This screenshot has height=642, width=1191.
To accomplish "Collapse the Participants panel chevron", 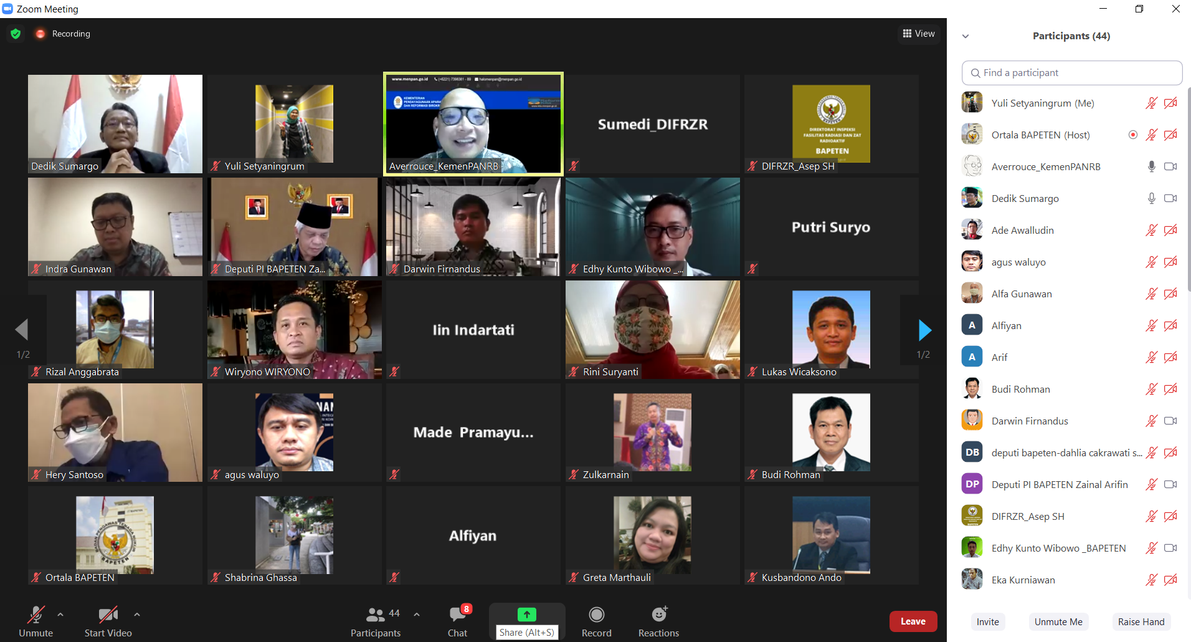I will [x=966, y=36].
